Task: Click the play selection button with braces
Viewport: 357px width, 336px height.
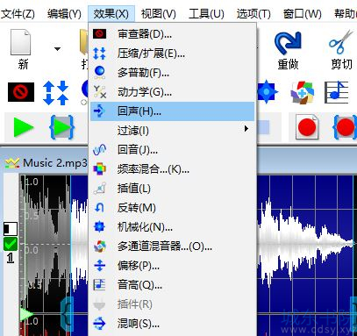Action: (61, 127)
